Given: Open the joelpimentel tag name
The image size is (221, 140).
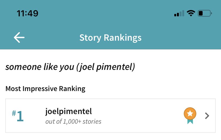Looking at the screenshot, I should 69,111.
